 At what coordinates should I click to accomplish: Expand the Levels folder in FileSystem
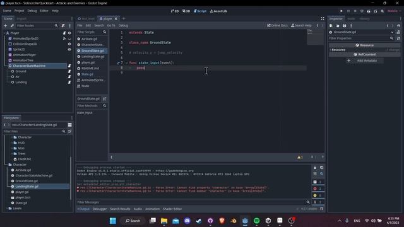[x=7, y=209]
